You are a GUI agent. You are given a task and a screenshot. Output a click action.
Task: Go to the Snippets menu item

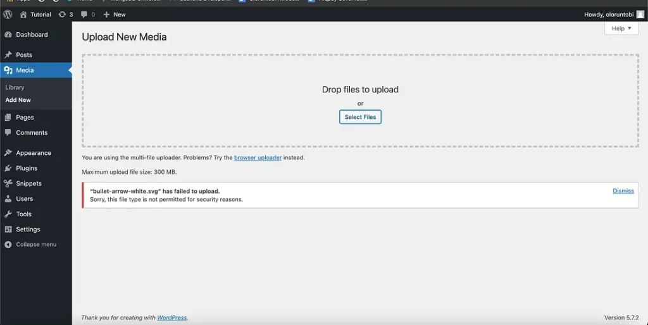coord(28,183)
